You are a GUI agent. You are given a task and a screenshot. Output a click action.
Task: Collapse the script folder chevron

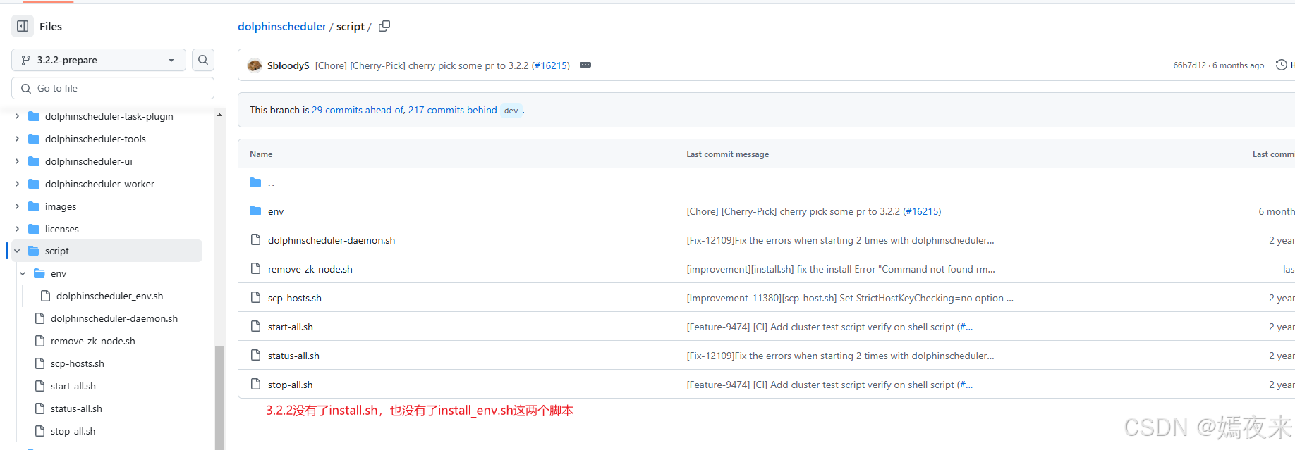tap(17, 251)
